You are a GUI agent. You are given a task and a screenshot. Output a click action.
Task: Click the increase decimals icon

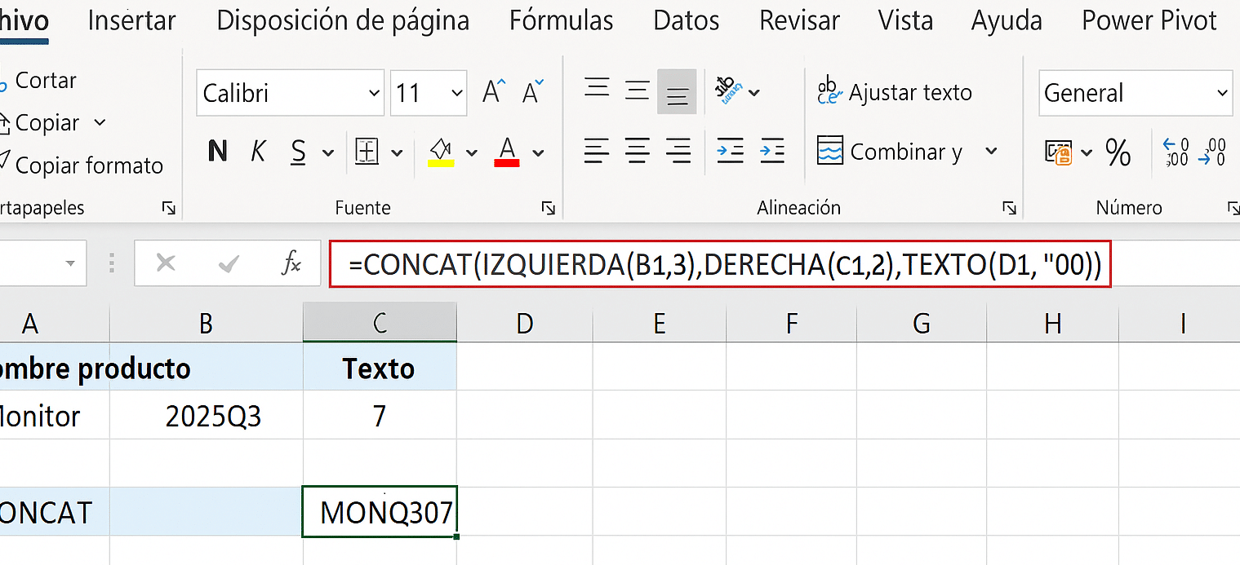pyautogui.click(x=1176, y=152)
